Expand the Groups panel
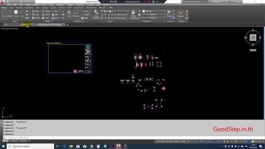265x149 pixels. 171,21
